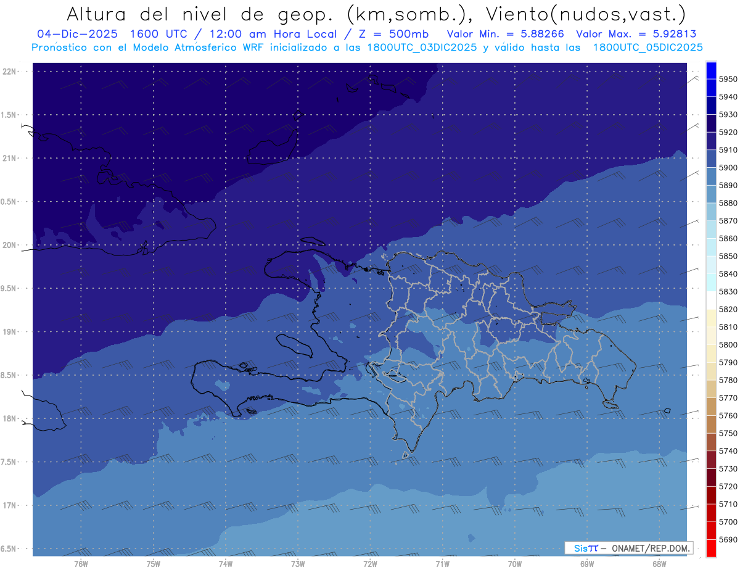Click the 68W longitude label
Viewport: 740px width, 572px height.
(659, 563)
